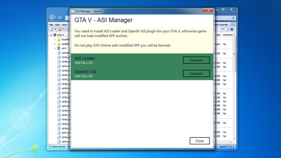
Task: Open View menu in OpenIV window
Action: click(64, 25)
